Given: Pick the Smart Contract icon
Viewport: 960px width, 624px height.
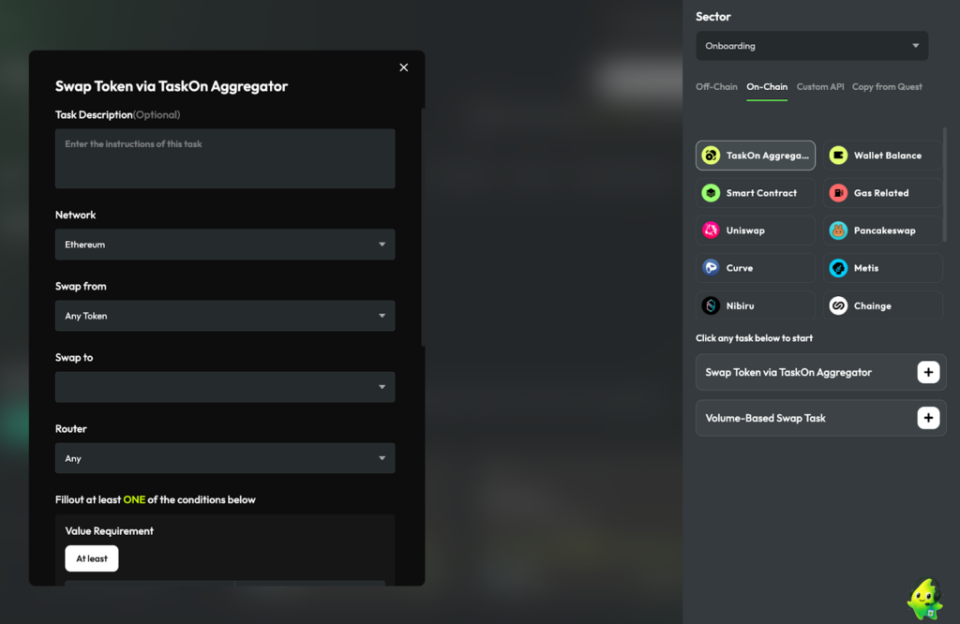Looking at the screenshot, I should coord(711,193).
